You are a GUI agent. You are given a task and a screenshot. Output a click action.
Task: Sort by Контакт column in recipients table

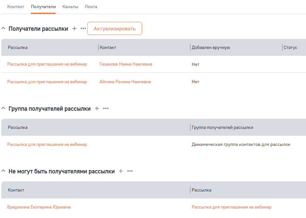click(108, 47)
